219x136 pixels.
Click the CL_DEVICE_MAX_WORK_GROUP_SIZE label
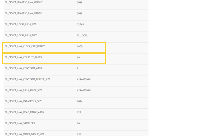click(x=24, y=134)
